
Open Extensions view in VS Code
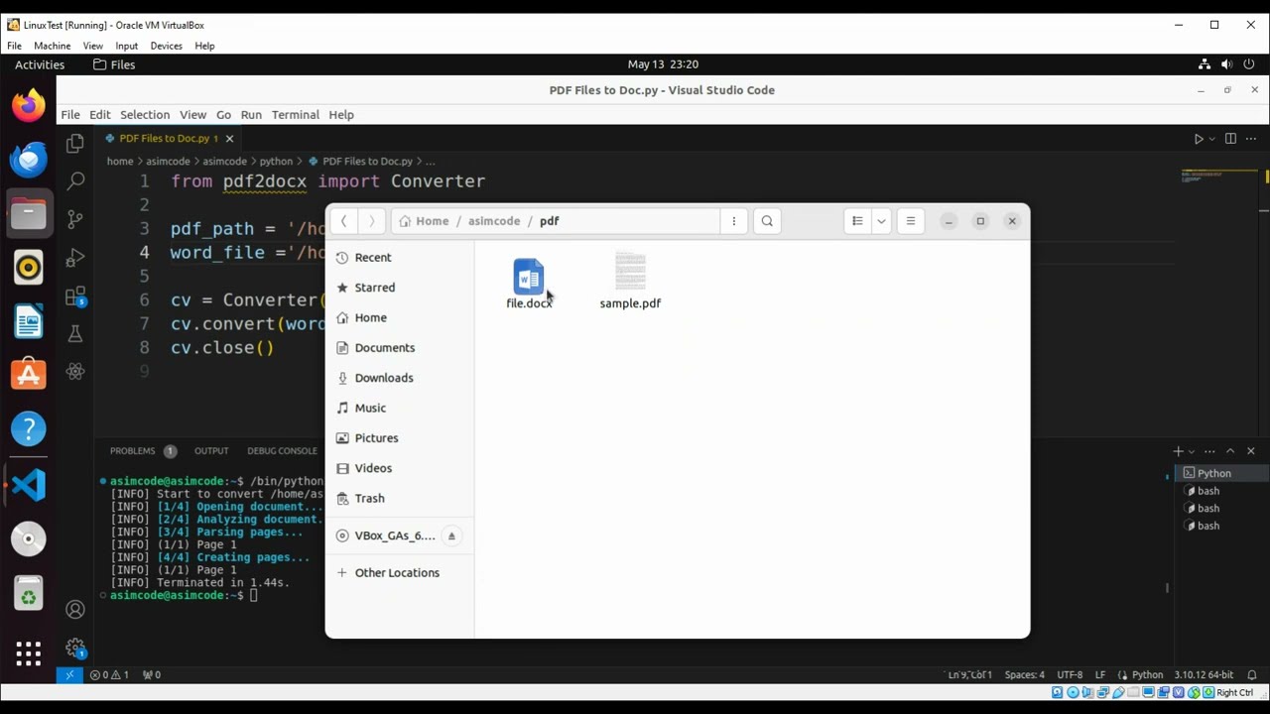click(75, 297)
